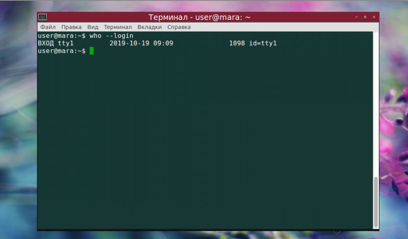Image resolution: width=408 pixels, height=239 pixels.
Task: Open the Терминал menu
Action: (118, 27)
